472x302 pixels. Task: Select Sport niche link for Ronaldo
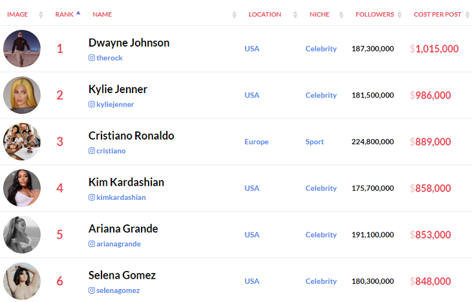click(315, 142)
